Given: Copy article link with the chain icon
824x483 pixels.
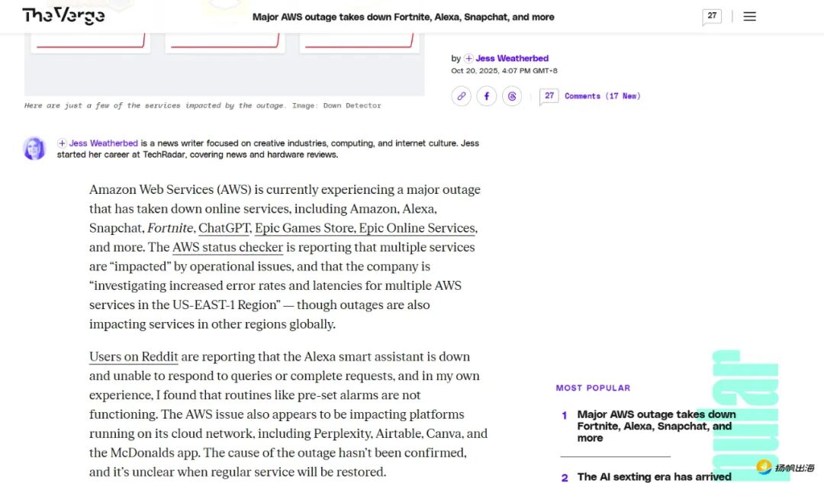Looking at the screenshot, I should pyautogui.click(x=461, y=96).
